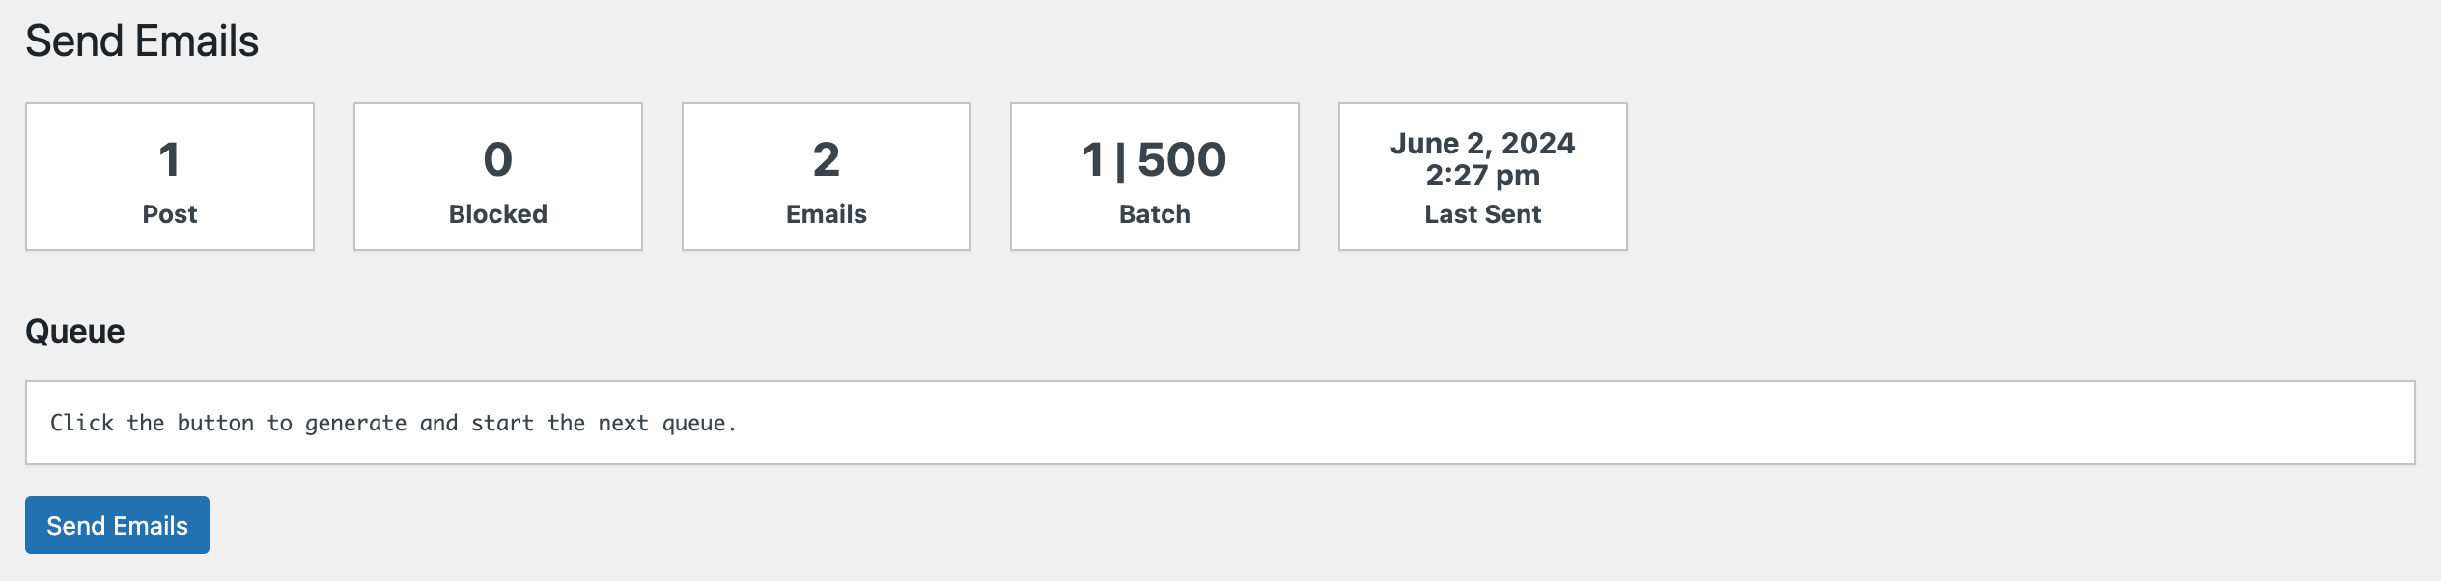This screenshot has height=581, width=2441.
Task: Click the number 2 above Emails
Action: pos(827,159)
